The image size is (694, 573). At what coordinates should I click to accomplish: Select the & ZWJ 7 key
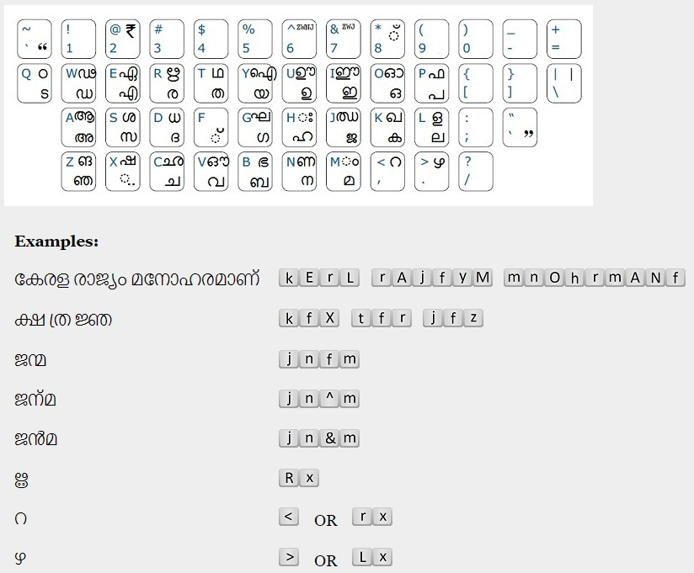click(x=344, y=39)
